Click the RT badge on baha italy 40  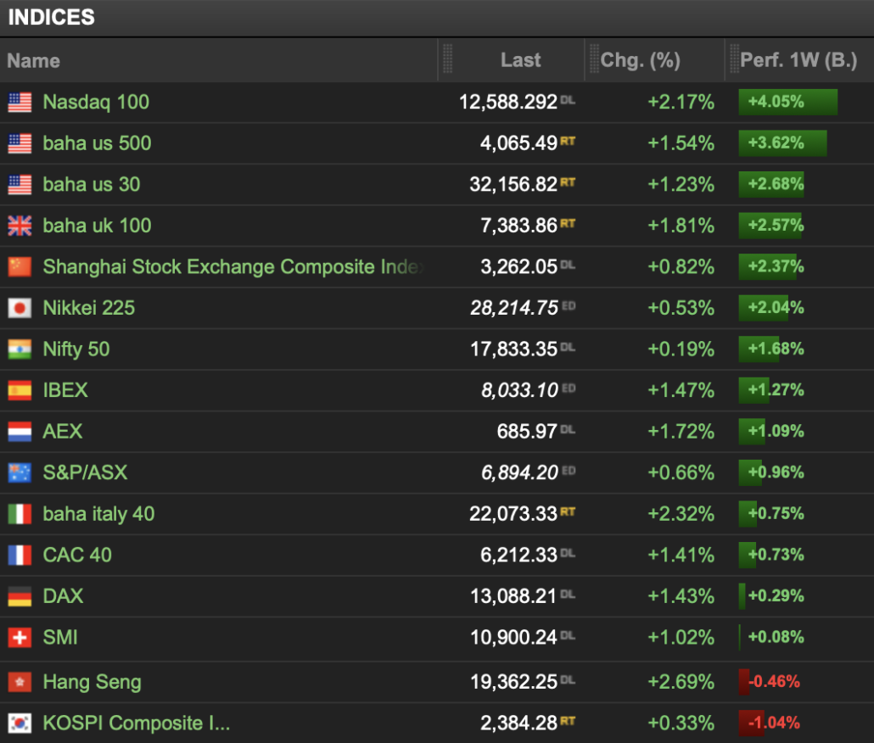click(x=568, y=511)
